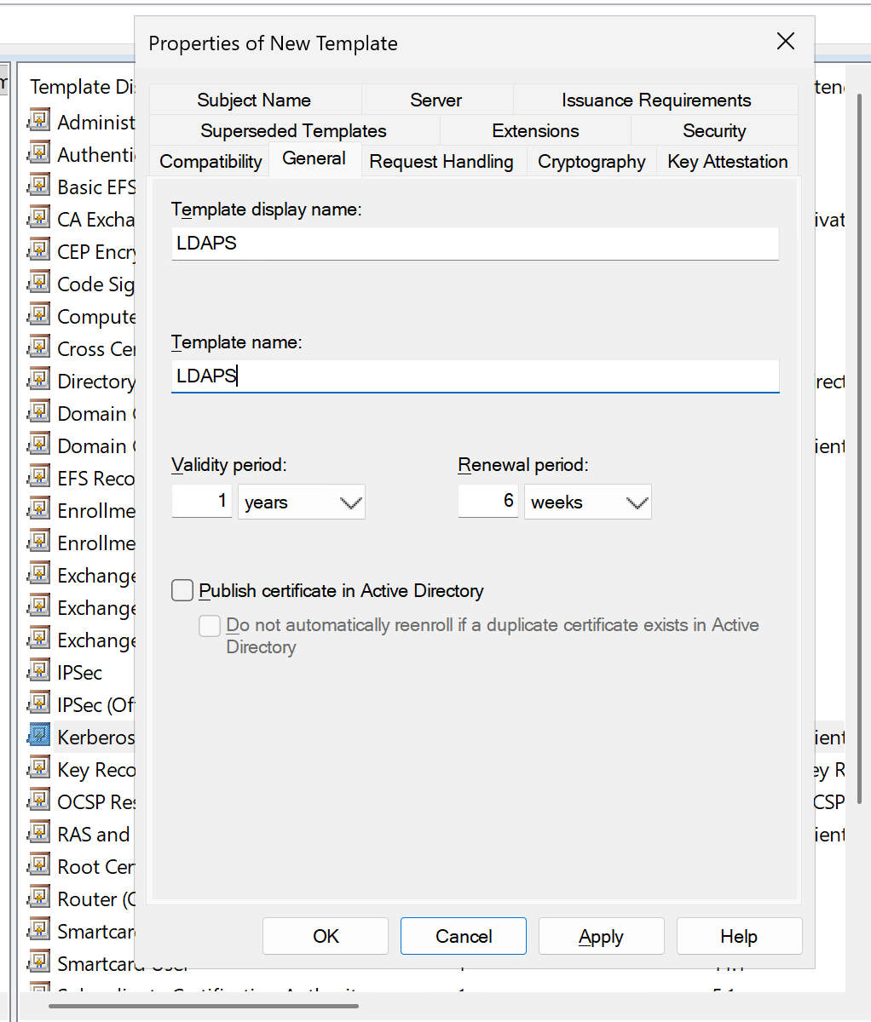Enable Publish certificate in Active Directory
This screenshot has width=871, height=1022.
(x=182, y=590)
